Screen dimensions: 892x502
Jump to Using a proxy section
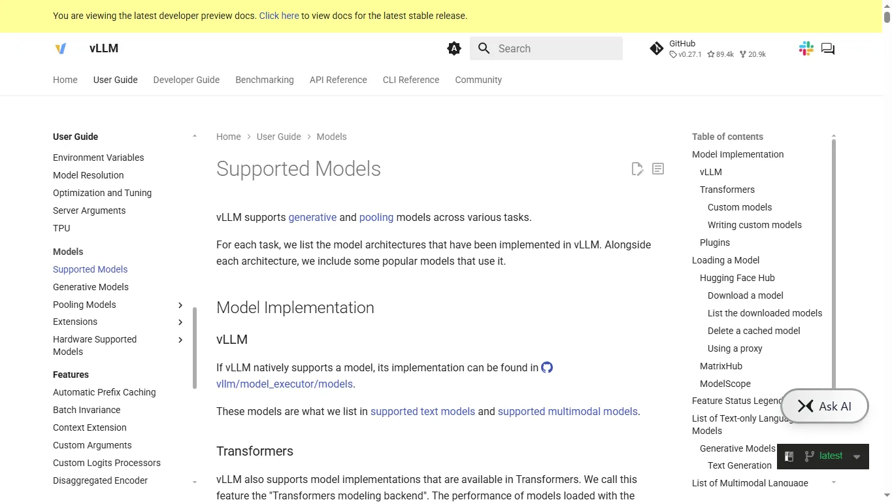[x=735, y=348]
